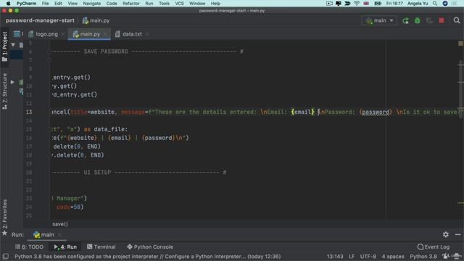
Task: Click the UI SETUP comment line
Action: [139, 173]
